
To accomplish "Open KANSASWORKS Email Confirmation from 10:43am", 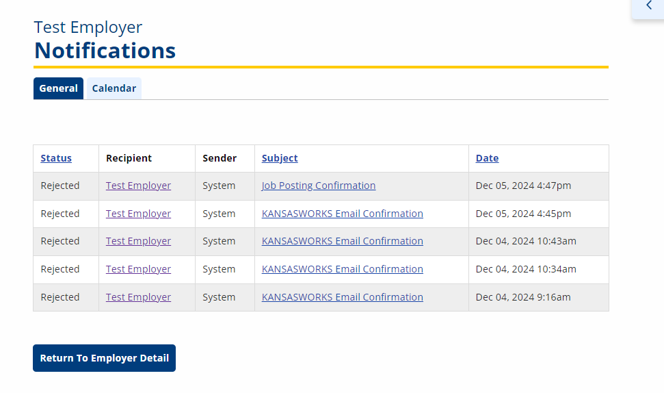I will pos(342,241).
